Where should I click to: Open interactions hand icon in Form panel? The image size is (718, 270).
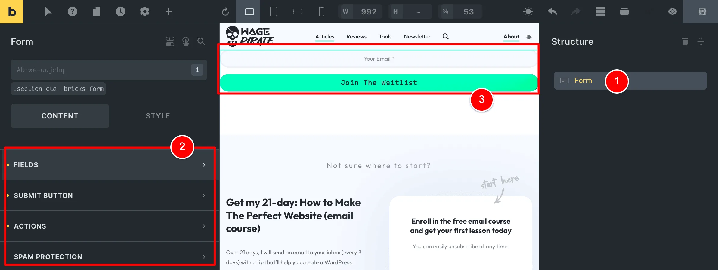click(x=186, y=41)
